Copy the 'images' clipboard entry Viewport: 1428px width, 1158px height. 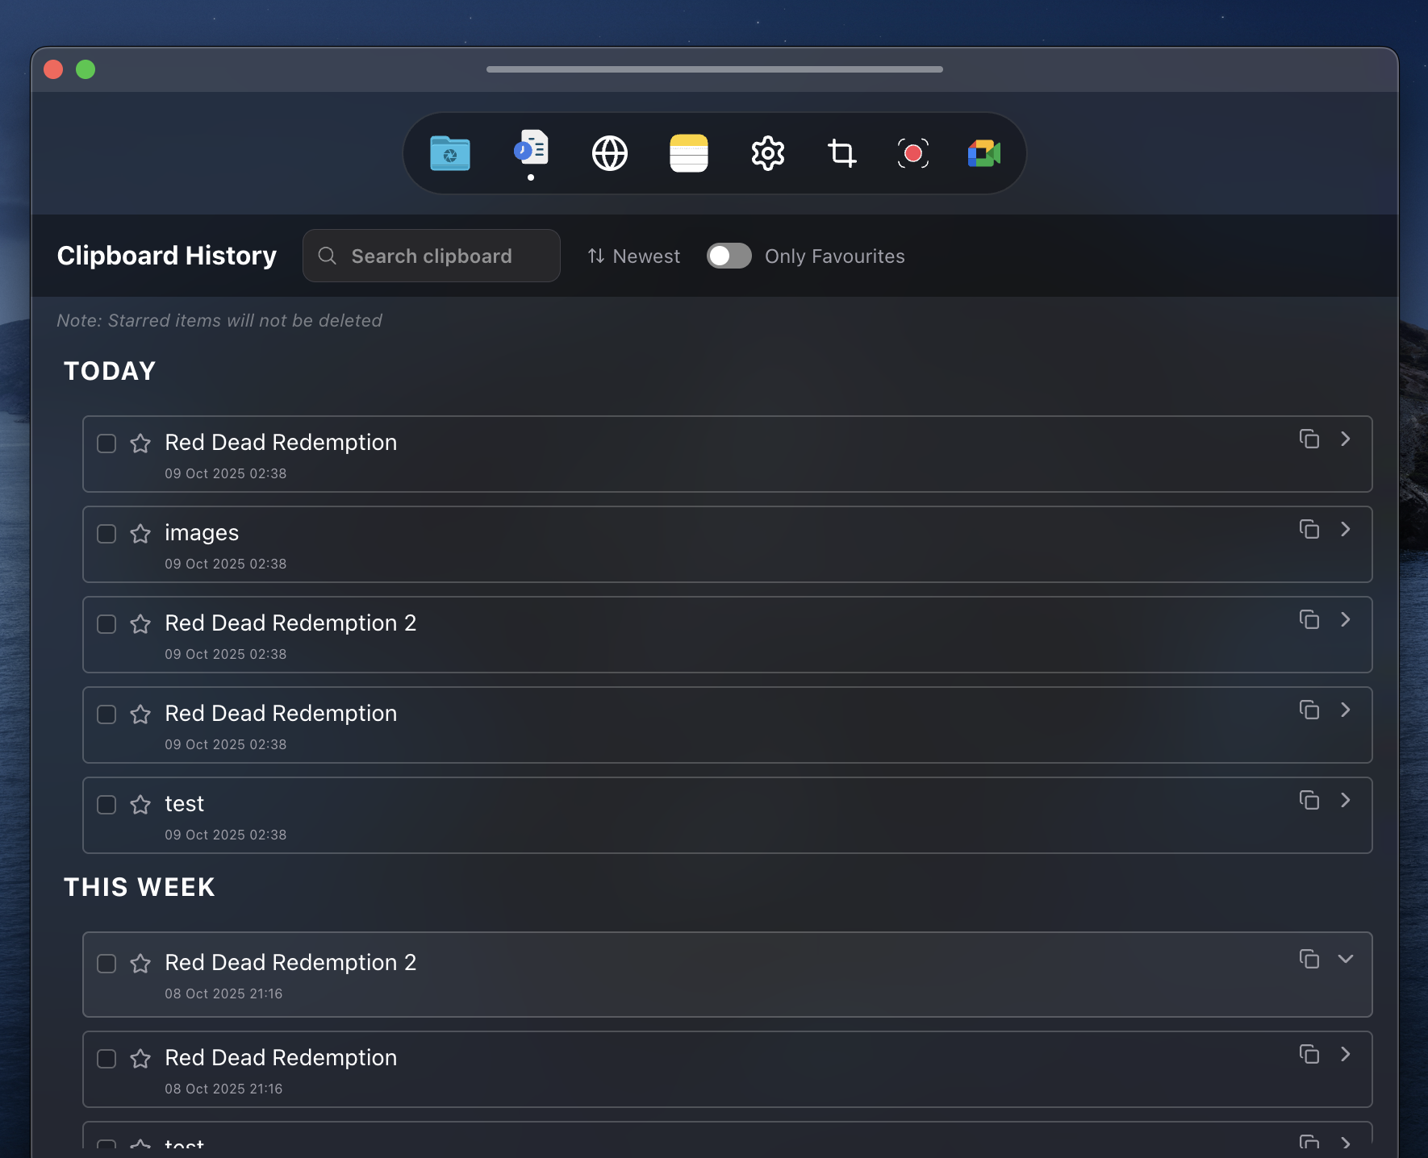1309,530
